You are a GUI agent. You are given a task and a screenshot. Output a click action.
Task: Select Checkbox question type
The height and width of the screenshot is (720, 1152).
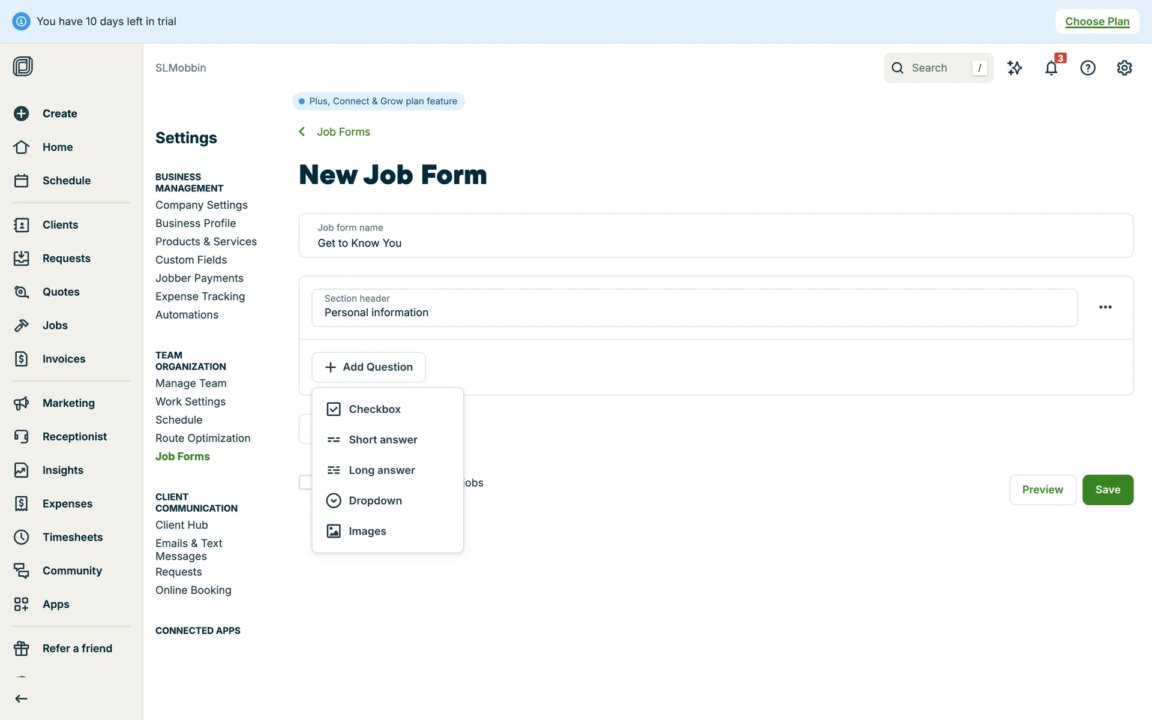pos(374,409)
